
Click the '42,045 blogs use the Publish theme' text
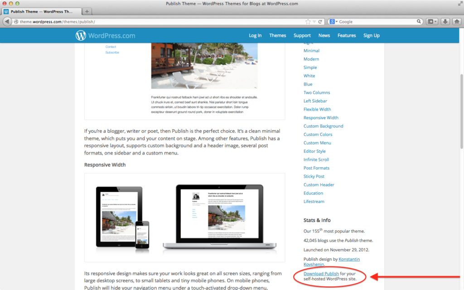338,241
